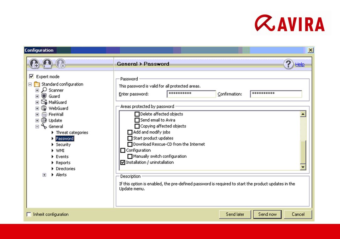Click the Send later button
340x239 pixels.
point(235,214)
